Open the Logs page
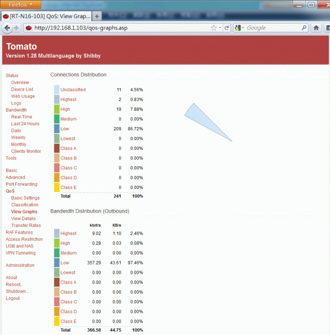This screenshot has width=330, height=335. point(16,103)
